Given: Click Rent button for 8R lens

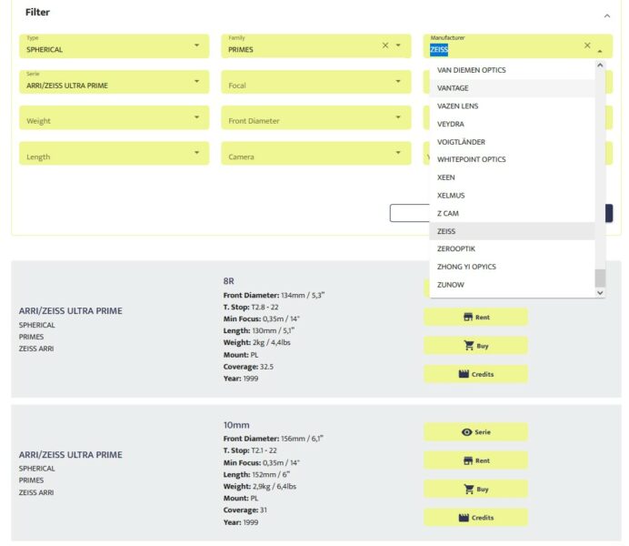Looking at the screenshot, I should (475, 318).
